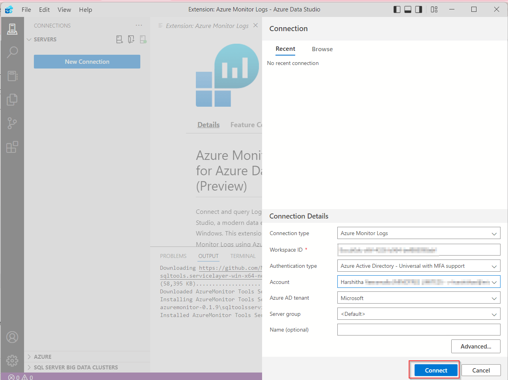Screen dimensions: 508x380
Task: Create a new connection using the Servers panel icon
Action: coord(119,39)
